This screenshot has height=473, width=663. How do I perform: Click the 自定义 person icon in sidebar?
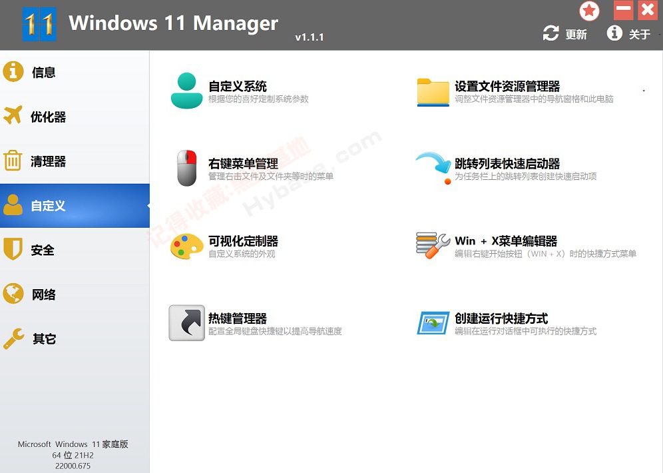[13, 205]
